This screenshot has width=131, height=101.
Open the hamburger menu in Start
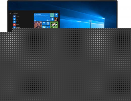10,13
